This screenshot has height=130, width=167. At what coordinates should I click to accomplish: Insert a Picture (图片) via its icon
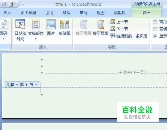[51, 24]
